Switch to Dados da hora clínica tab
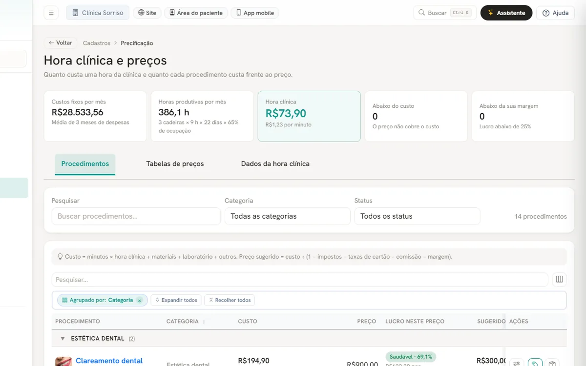 pyautogui.click(x=275, y=164)
